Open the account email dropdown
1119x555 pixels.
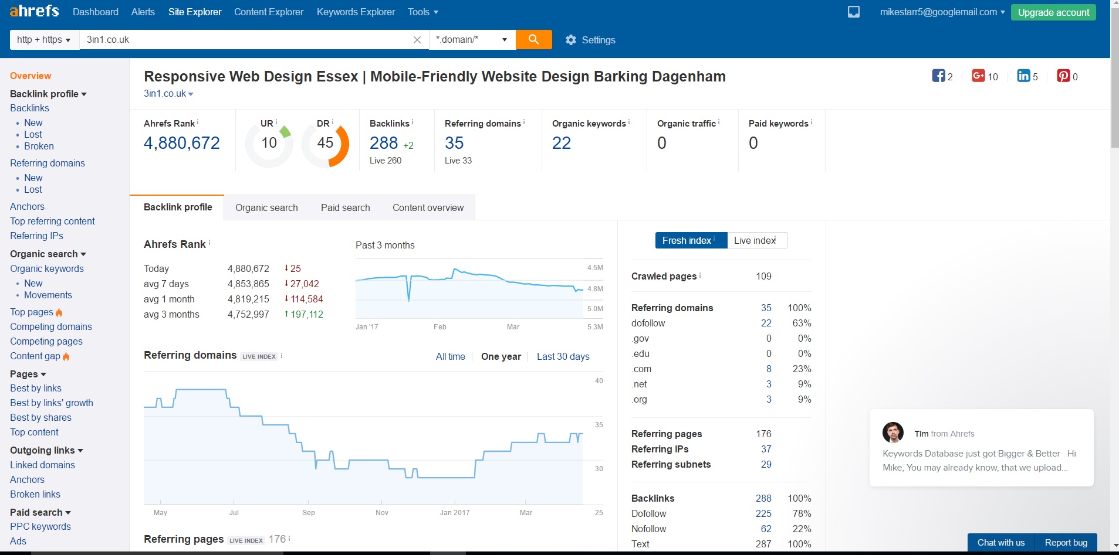pyautogui.click(x=942, y=12)
